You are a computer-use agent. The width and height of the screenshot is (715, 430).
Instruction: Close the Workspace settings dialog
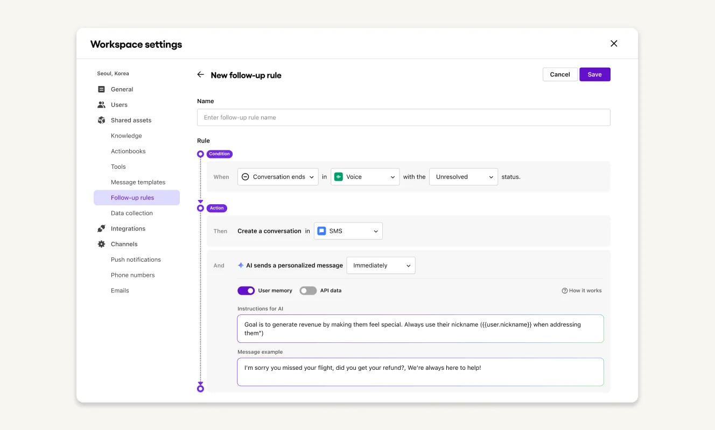pos(614,44)
